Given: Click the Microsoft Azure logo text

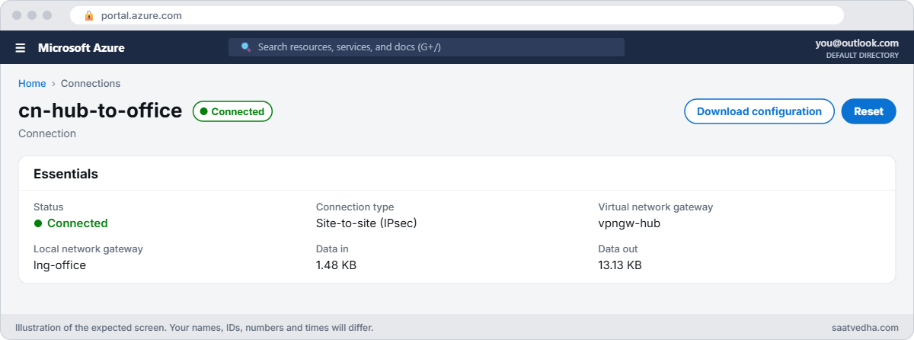Looking at the screenshot, I should [81, 48].
